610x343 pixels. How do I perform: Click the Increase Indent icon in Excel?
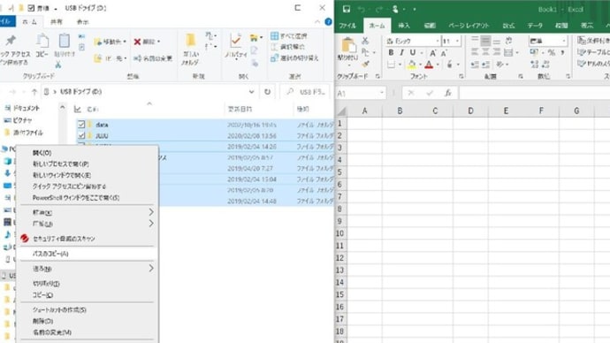tap(485, 65)
